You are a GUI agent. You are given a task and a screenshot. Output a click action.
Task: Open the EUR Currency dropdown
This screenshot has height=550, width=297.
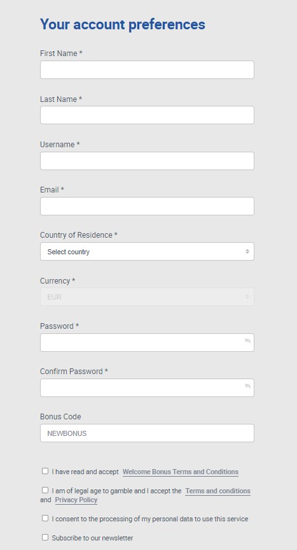coord(148,297)
